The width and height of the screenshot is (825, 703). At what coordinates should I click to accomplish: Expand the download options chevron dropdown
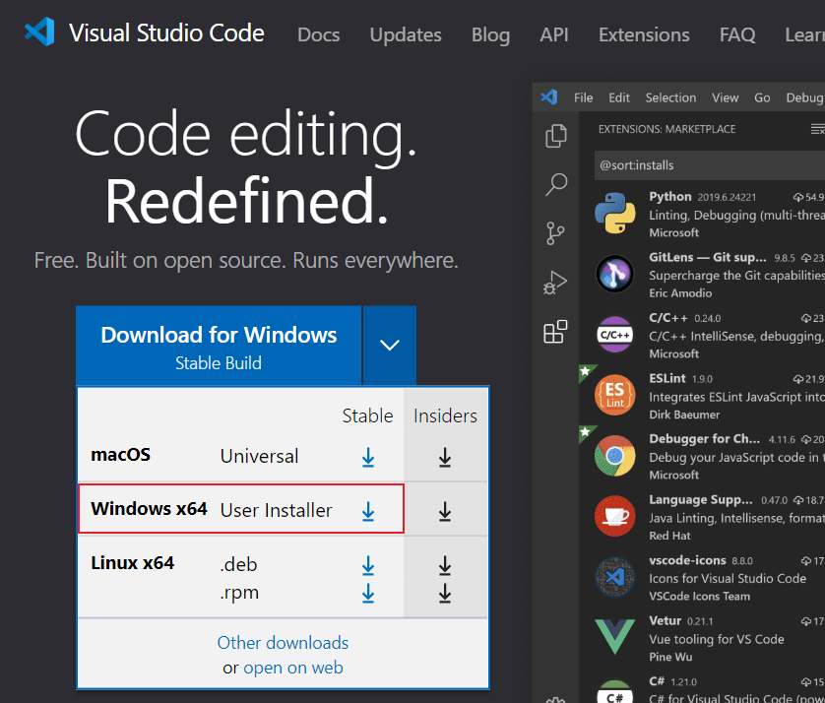(389, 346)
